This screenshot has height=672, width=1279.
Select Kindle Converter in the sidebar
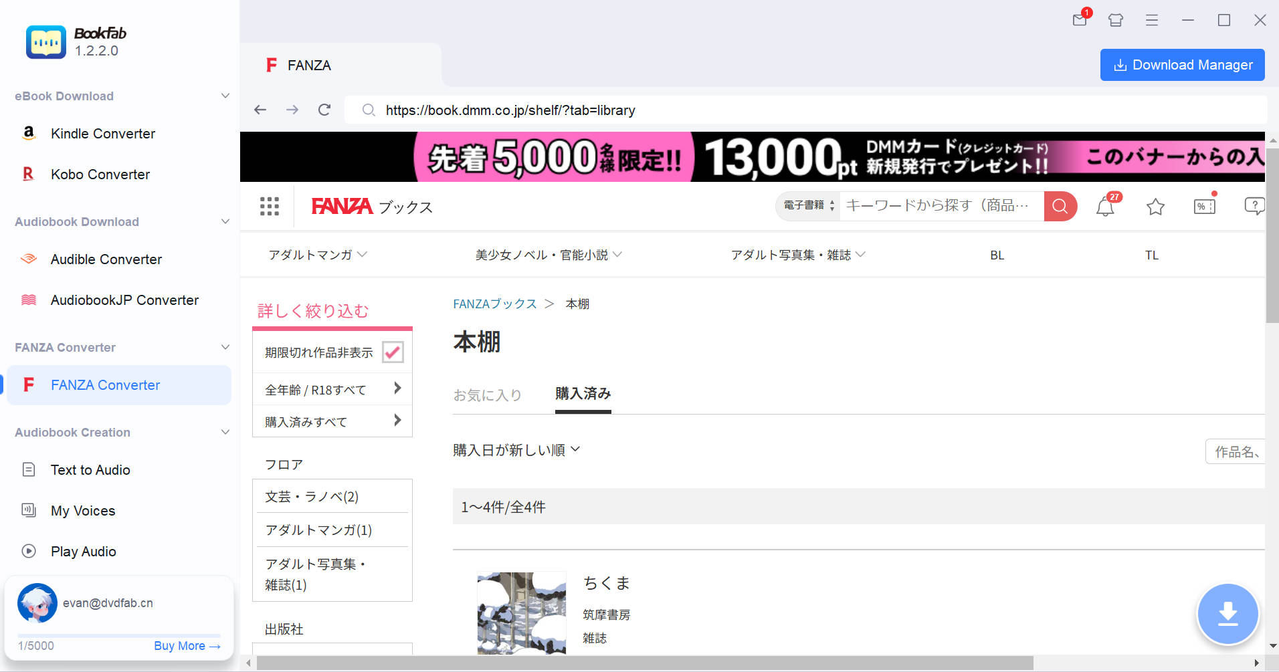pyautogui.click(x=102, y=134)
